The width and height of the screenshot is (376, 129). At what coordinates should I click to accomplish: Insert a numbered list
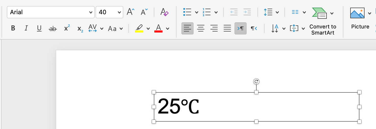(206, 12)
